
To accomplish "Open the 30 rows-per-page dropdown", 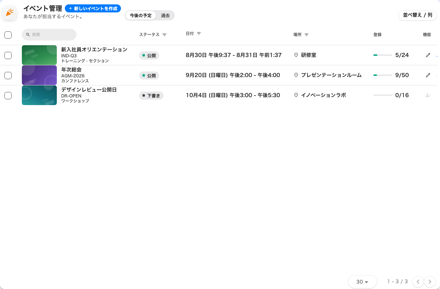I will pos(362,282).
